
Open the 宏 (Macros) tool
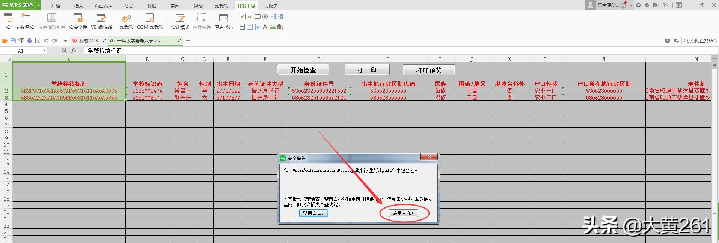tap(8, 21)
